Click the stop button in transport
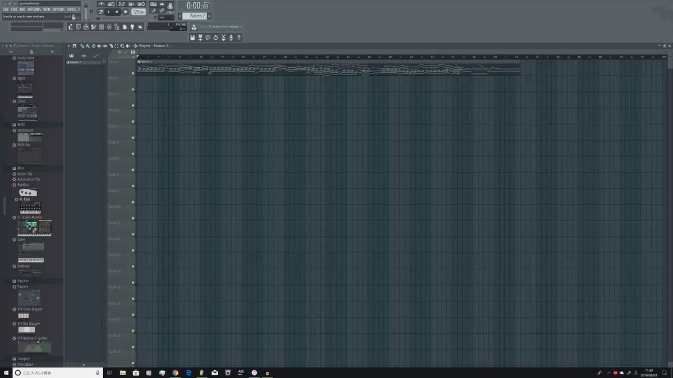The height and width of the screenshot is (378, 673). [x=117, y=12]
